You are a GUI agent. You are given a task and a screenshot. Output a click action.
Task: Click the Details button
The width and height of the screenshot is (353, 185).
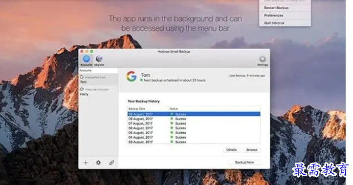click(x=231, y=150)
